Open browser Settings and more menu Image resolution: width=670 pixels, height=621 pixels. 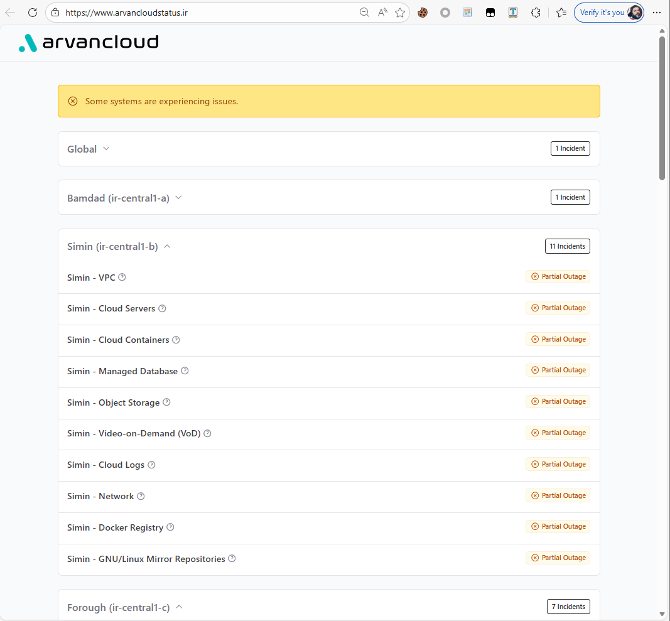[657, 13]
